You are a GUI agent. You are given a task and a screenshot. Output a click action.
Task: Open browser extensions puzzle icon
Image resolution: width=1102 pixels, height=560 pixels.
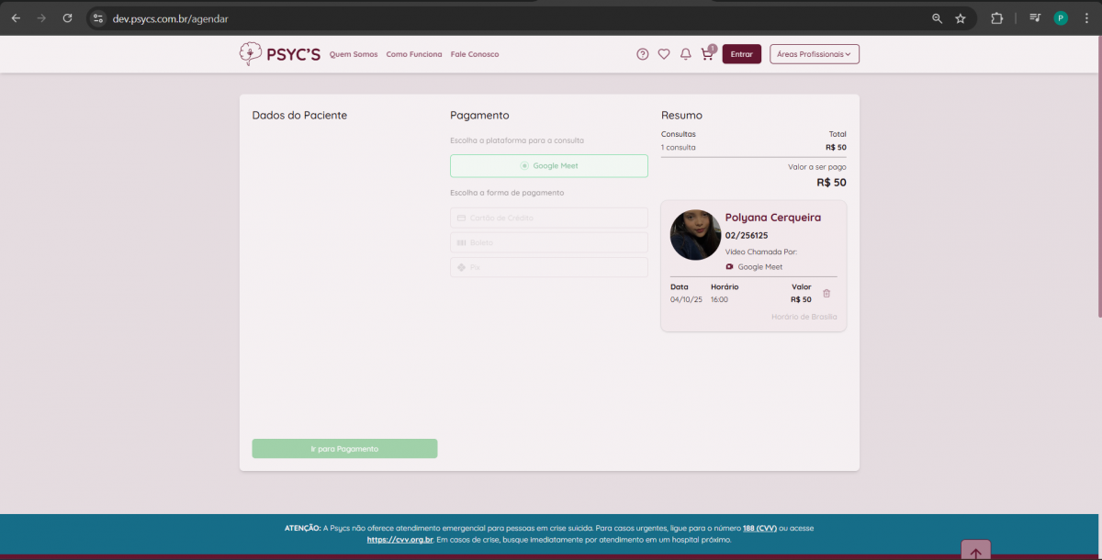pos(996,18)
